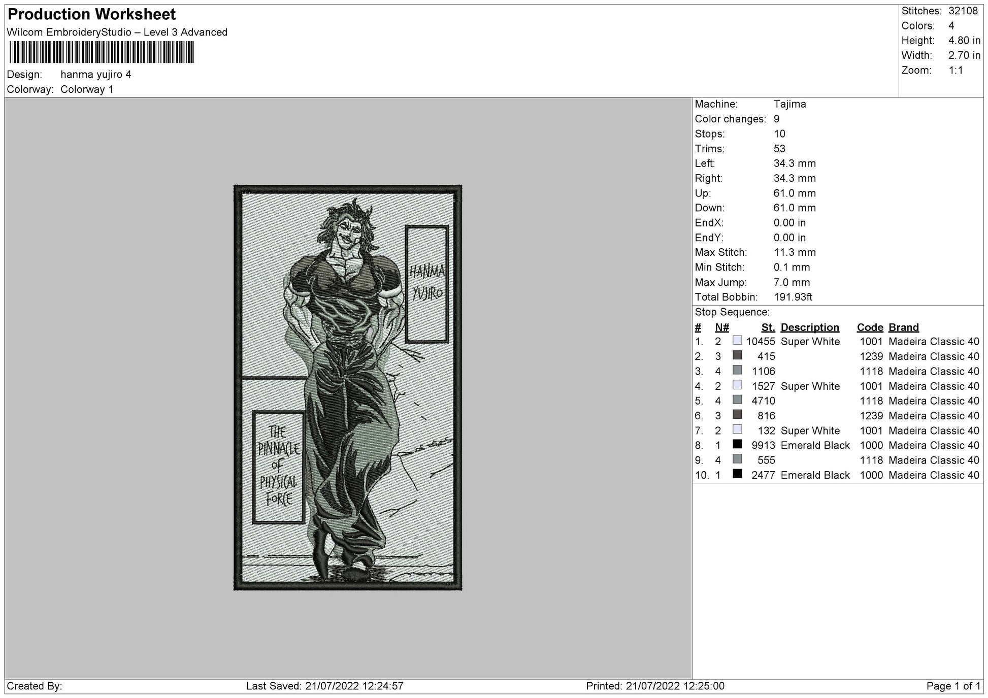Click the dark gray swatch in row 2

(x=737, y=355)
